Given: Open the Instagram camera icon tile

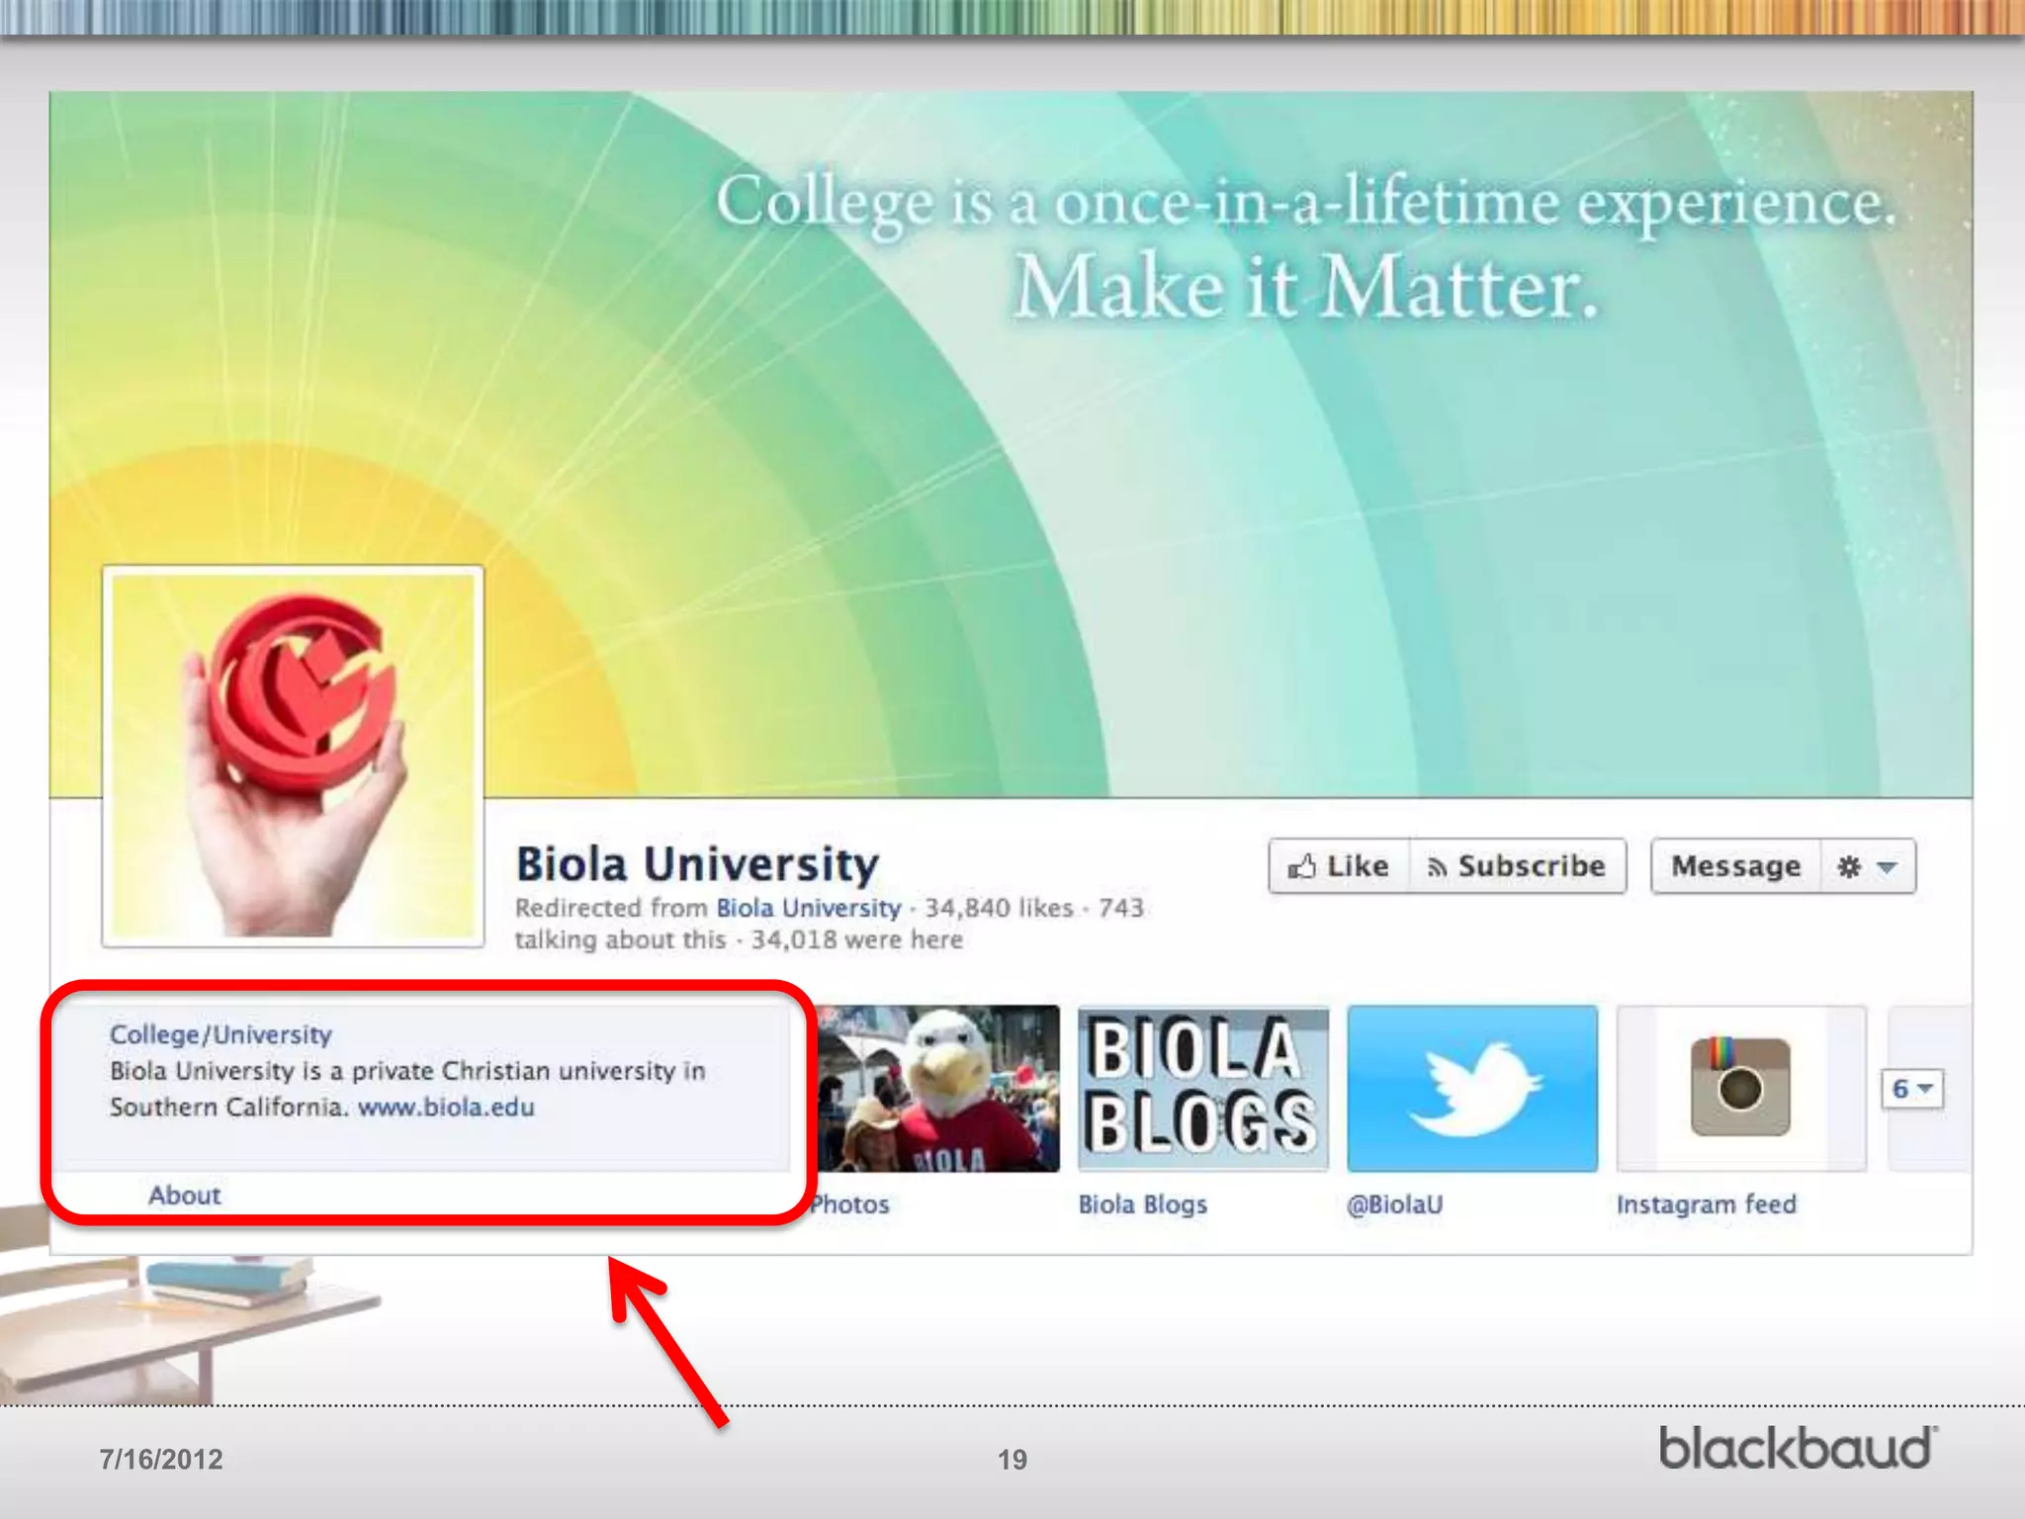Looking at the screenshot, I should click(x=1740, y=1088).
